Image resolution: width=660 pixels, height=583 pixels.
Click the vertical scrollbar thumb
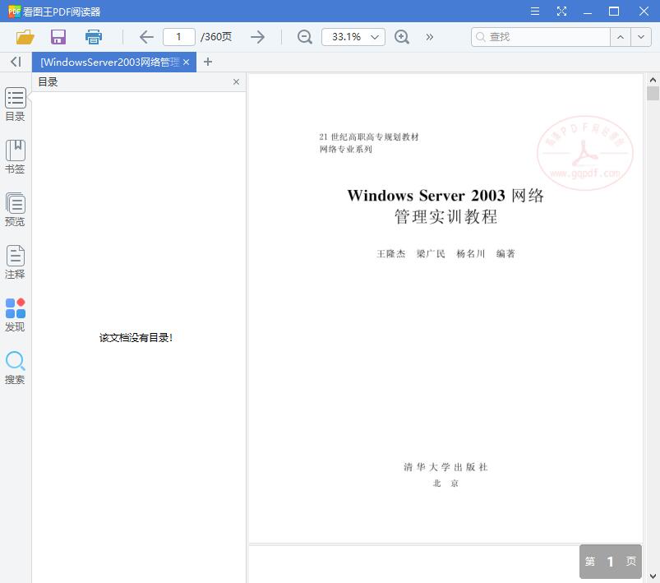tap(653, 93)
